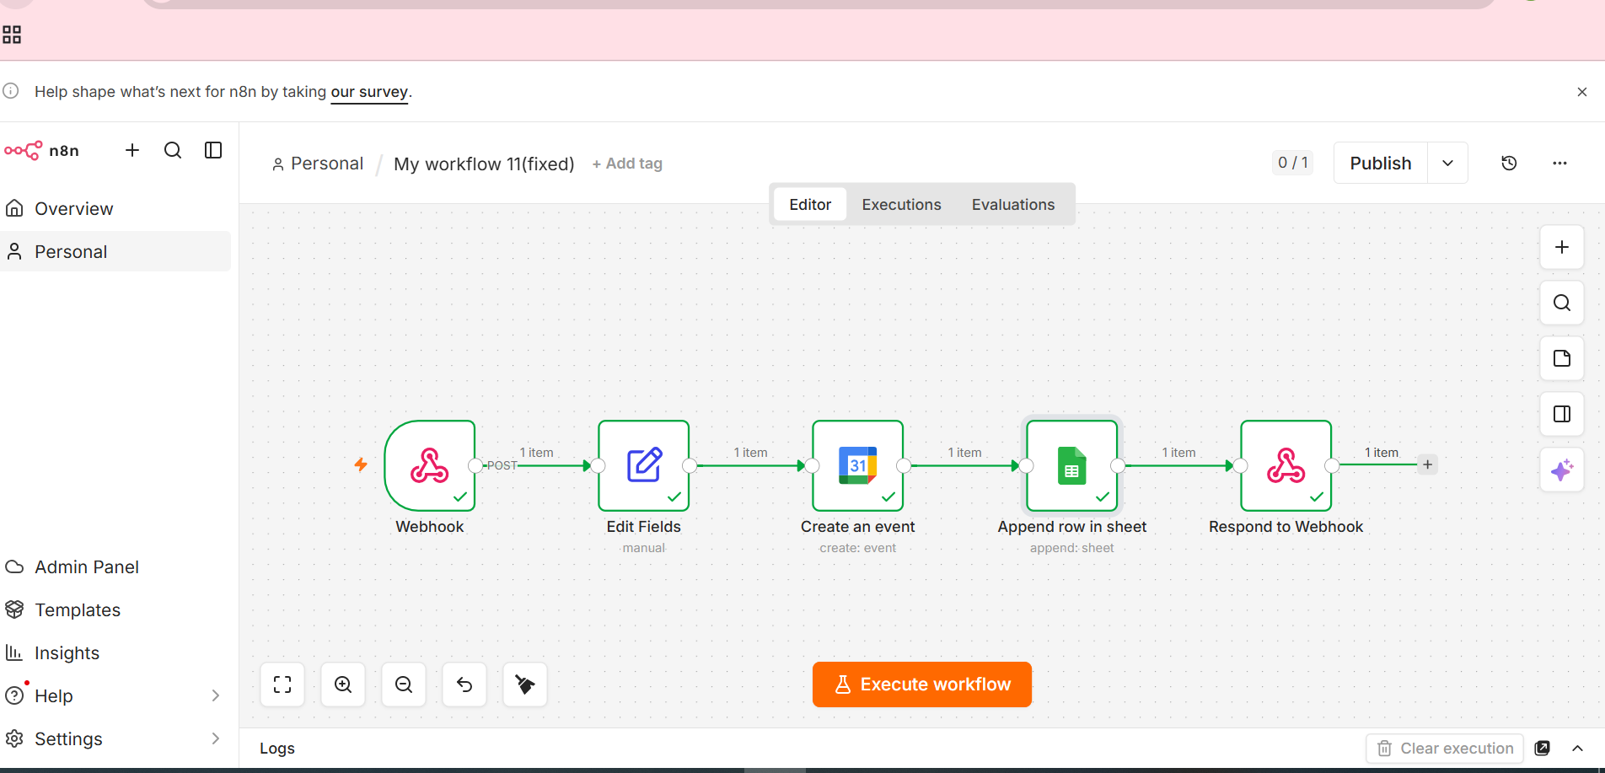Image resolution: width=1605 pixels, height=773 pixels.
Task: Expand the logs panel with the chevron
Action: pos(1577,749)
